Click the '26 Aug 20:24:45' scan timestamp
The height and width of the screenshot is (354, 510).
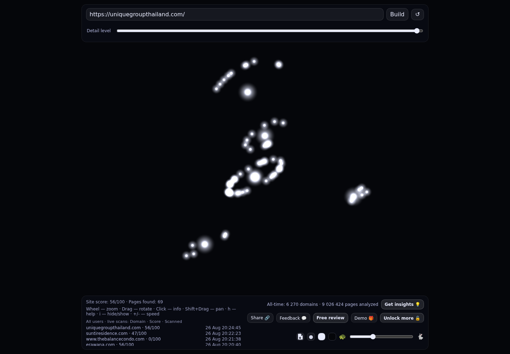point(223,328)
